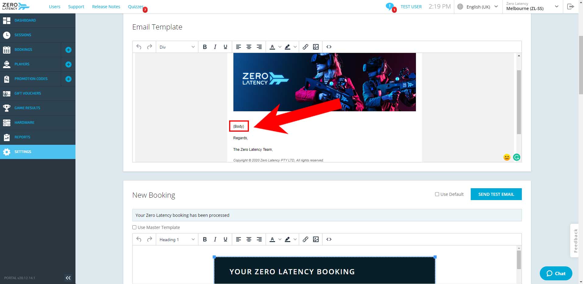Click the Email Template editor scrollbar

point(519,102)
